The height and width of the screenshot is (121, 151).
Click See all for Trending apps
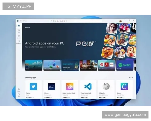pos(131,78)
